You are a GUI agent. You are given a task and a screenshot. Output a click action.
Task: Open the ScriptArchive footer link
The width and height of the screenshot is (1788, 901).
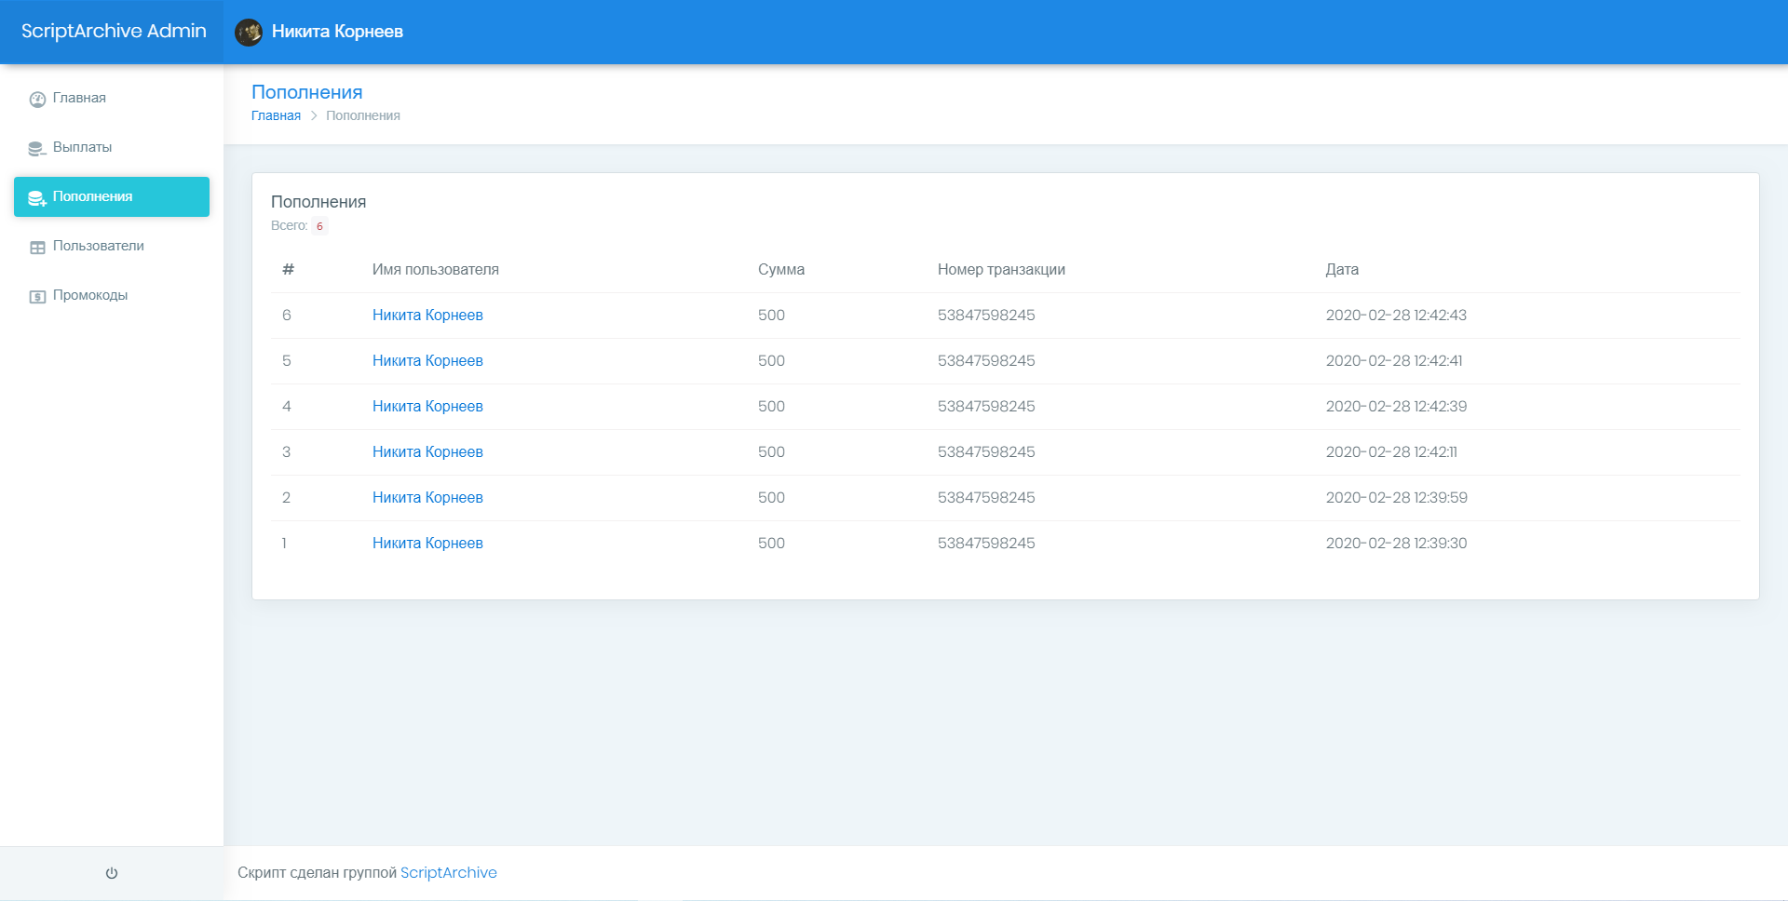(x=448, y=872)
